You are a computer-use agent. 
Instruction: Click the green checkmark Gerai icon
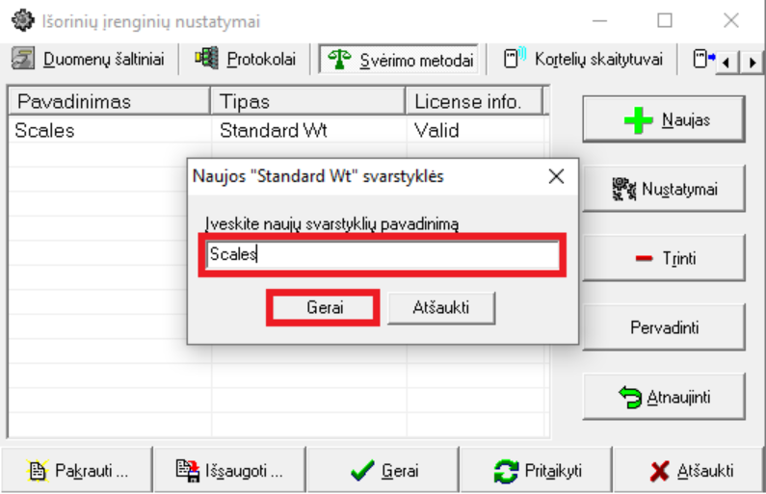[x=362, y=472]
